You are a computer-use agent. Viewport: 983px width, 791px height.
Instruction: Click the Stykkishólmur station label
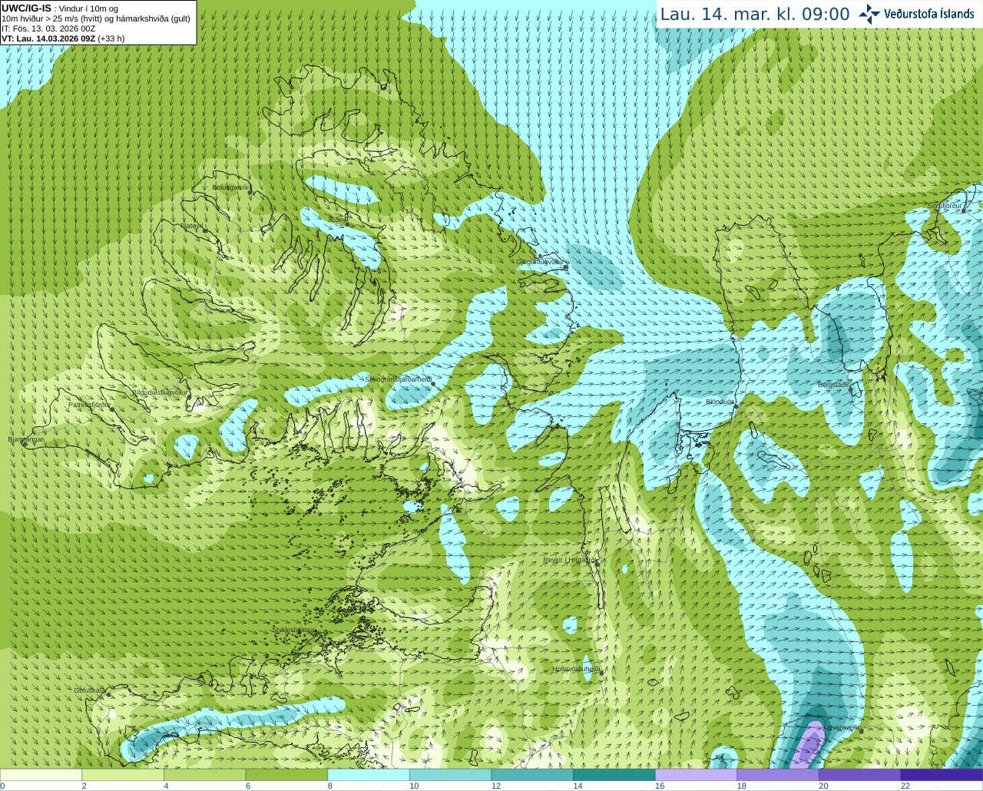pos(293,630)
